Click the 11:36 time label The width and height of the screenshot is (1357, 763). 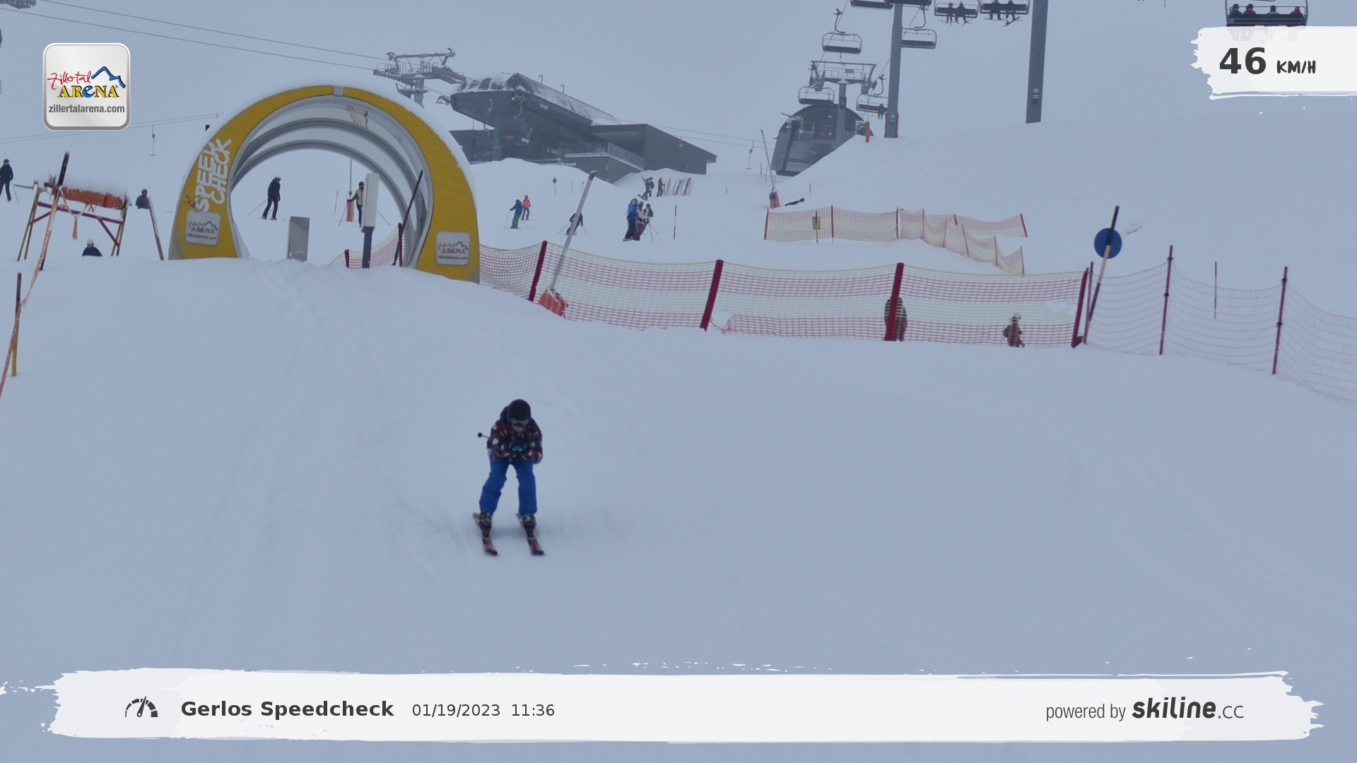(532, 711)
